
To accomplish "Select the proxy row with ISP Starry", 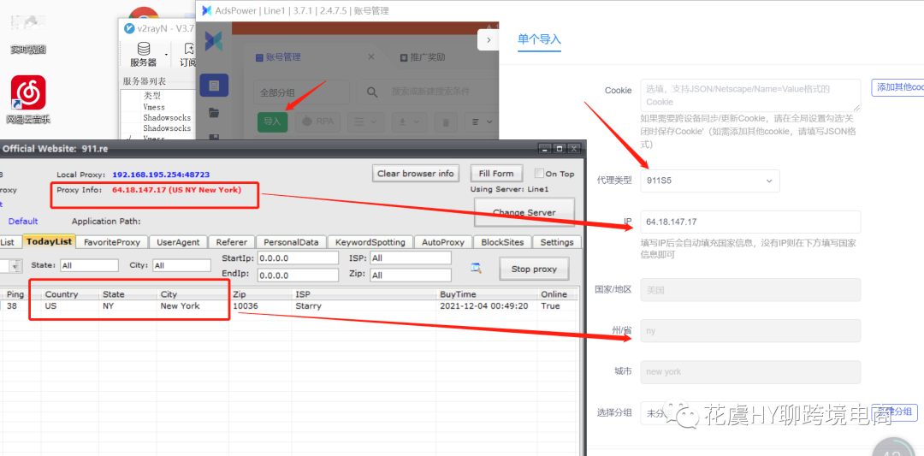I will [289, 306].
